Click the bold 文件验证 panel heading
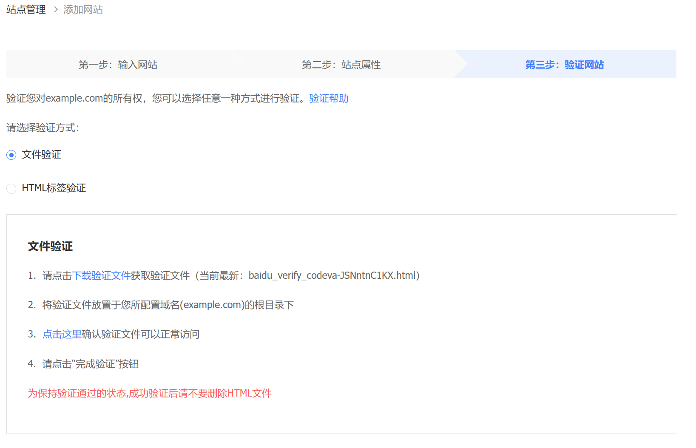Viewport: 696px width, 448px height. [50, 247]
